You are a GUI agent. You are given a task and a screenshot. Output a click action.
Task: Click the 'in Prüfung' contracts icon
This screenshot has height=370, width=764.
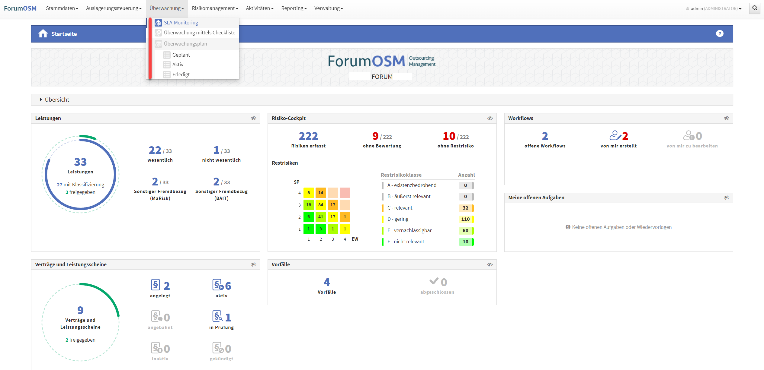pyautogui.click(x=217, y=316)
